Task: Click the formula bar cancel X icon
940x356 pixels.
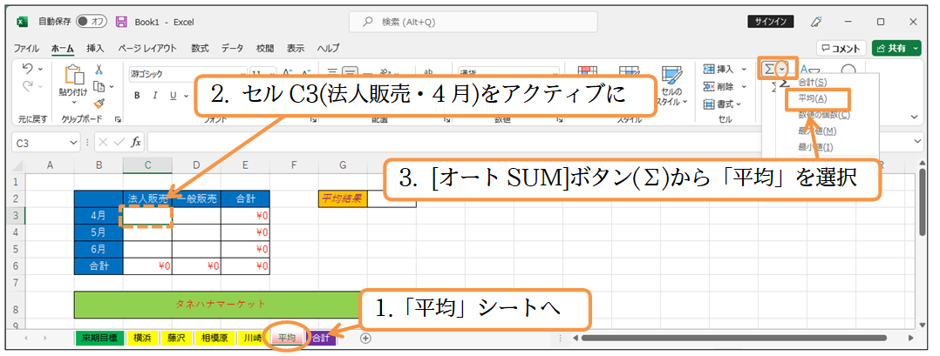Action: click(102, 143)
